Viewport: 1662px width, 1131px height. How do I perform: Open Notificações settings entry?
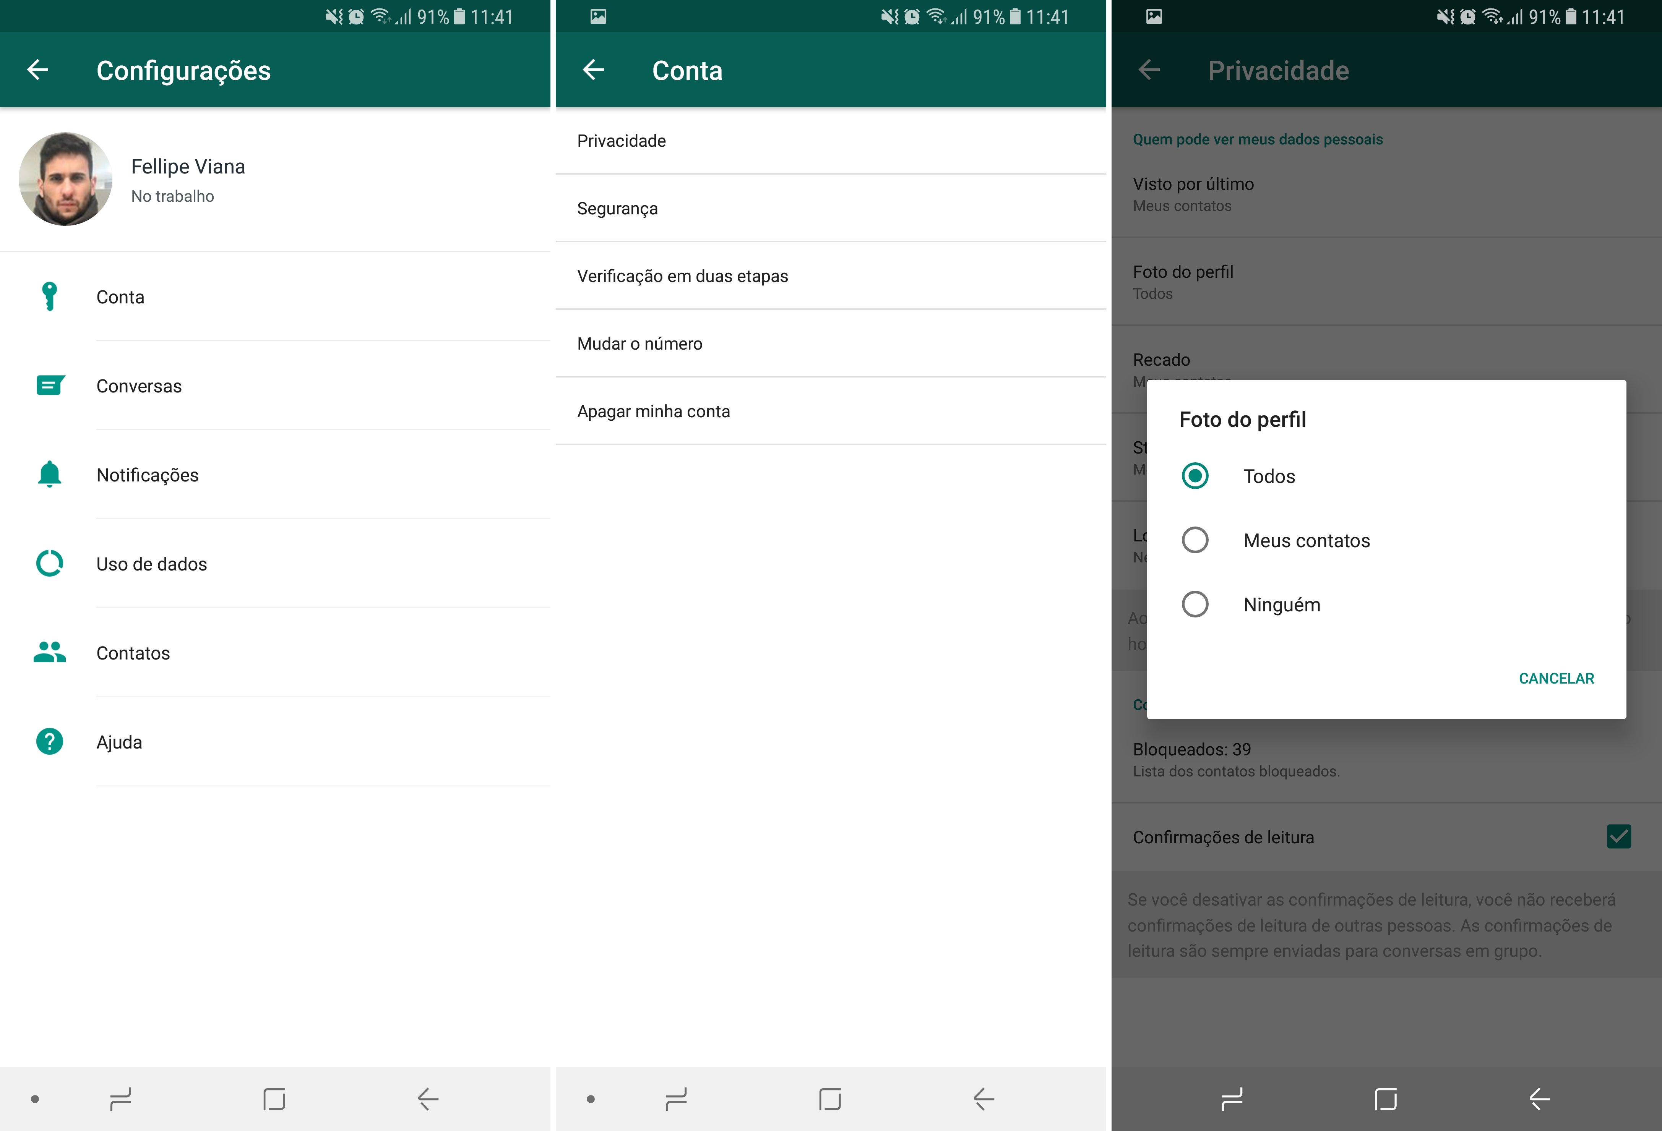tap(275, 475)
